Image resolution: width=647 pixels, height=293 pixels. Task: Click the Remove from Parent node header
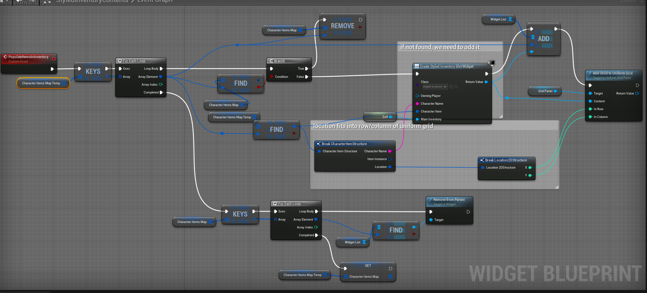click(449, 202)
